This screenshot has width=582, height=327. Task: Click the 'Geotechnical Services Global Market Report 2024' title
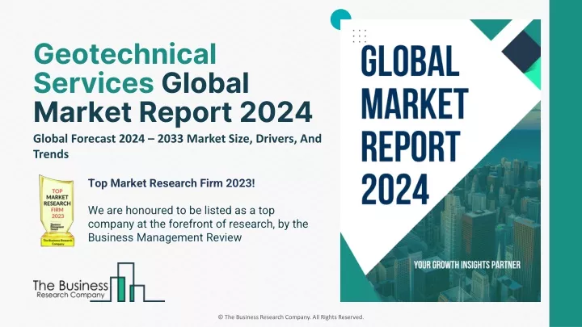[x=173, y=83]
